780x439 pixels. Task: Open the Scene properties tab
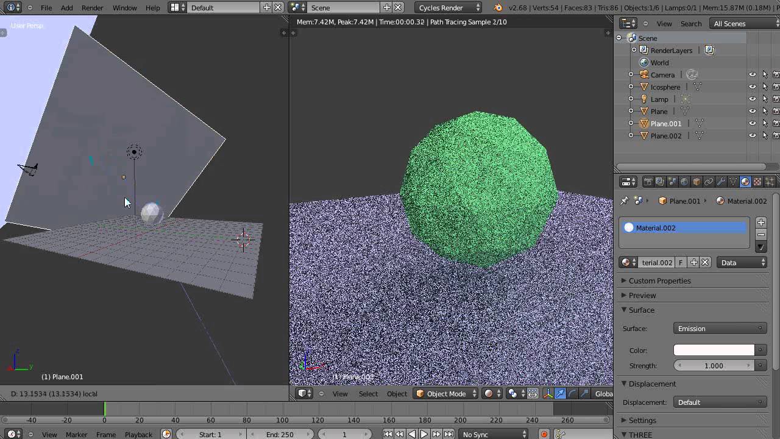coord(672,182)
